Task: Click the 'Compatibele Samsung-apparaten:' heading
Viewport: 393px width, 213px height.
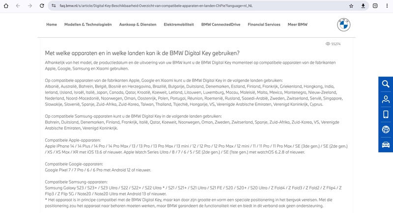Action: 76,182
